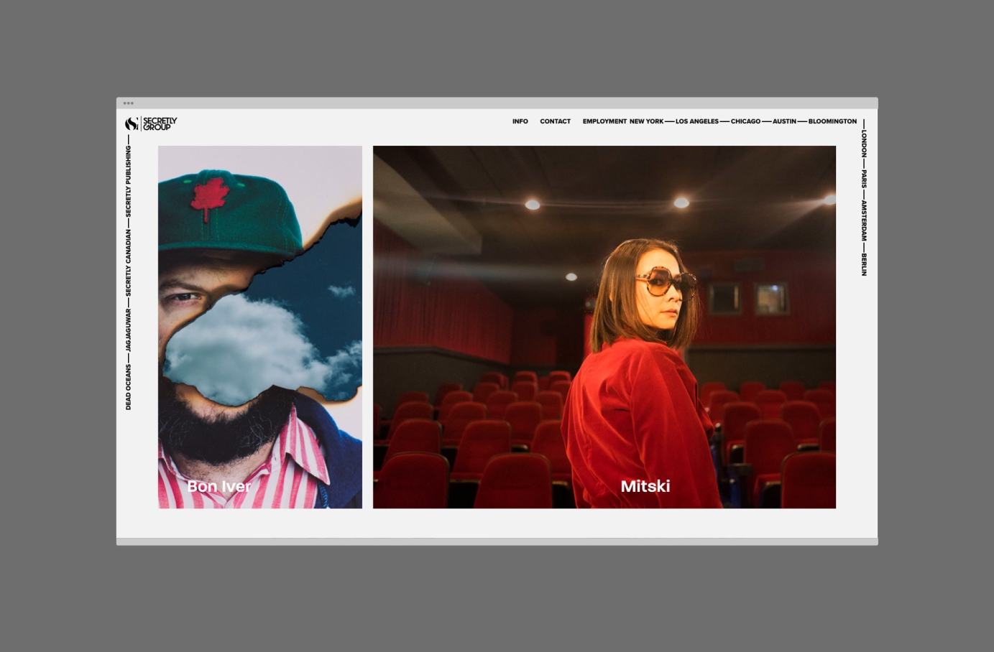
Task: Toggle the CHICAGO location filter
Action: pos(745,121)
